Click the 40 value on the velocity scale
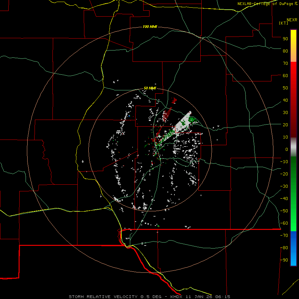Screen dimensions: 299x299 285,100
